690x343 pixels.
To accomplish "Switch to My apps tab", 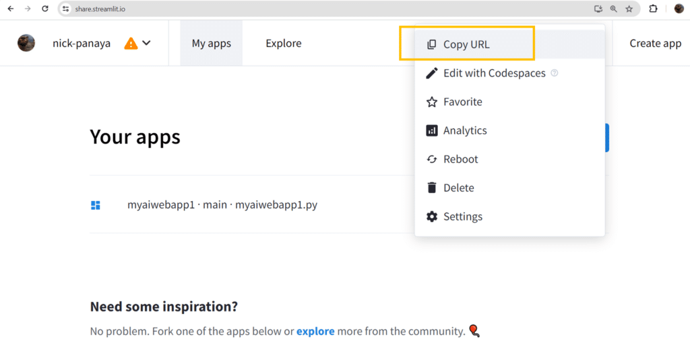I will [x=211, y=43].
